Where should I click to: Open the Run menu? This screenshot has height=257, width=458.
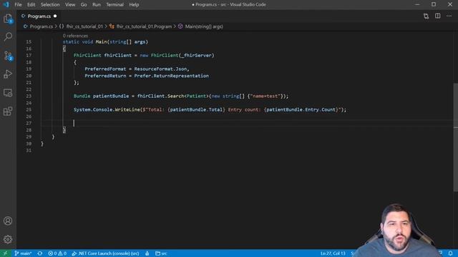tap(97, 4)
